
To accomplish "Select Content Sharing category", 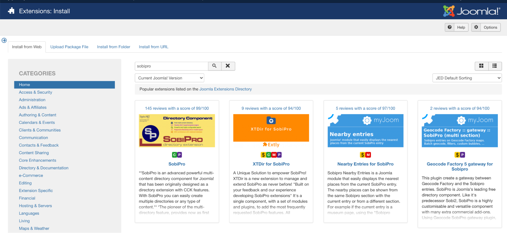I will pos(34,153).
